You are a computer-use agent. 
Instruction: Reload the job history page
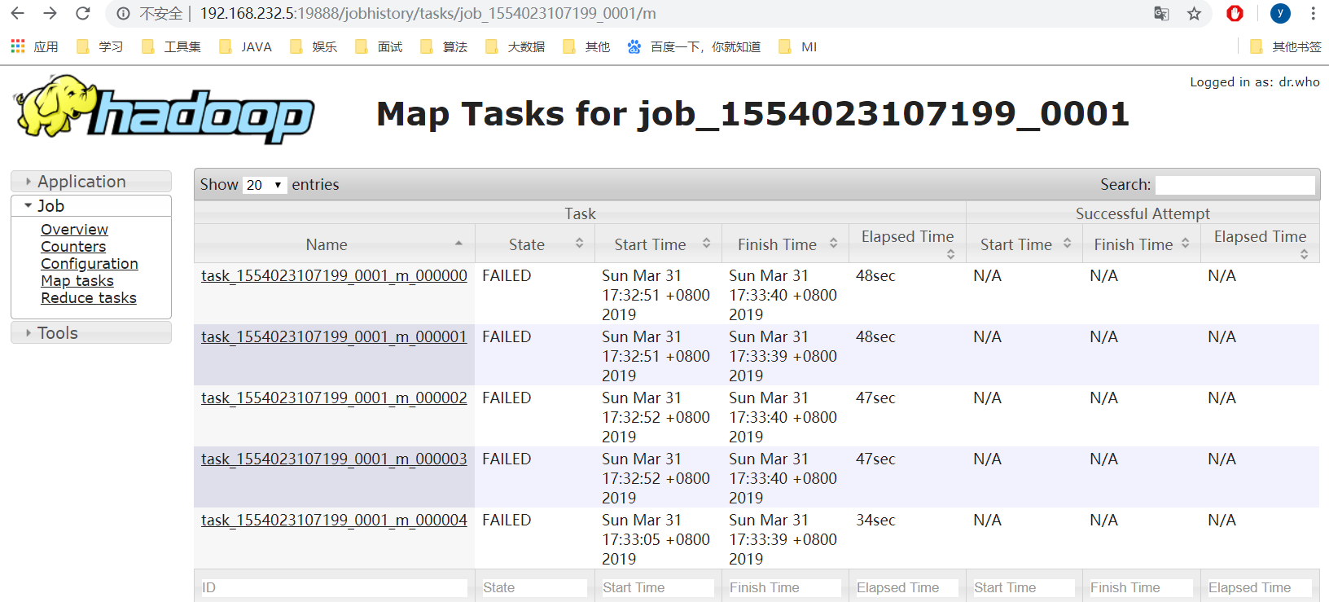click(82, 13)
